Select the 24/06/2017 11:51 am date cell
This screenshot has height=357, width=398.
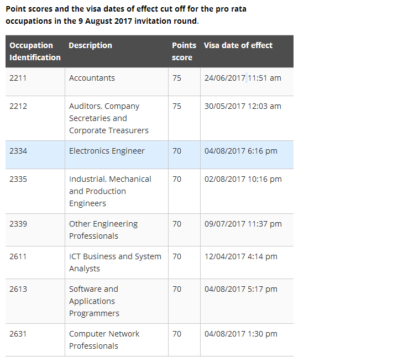(242, 78)
